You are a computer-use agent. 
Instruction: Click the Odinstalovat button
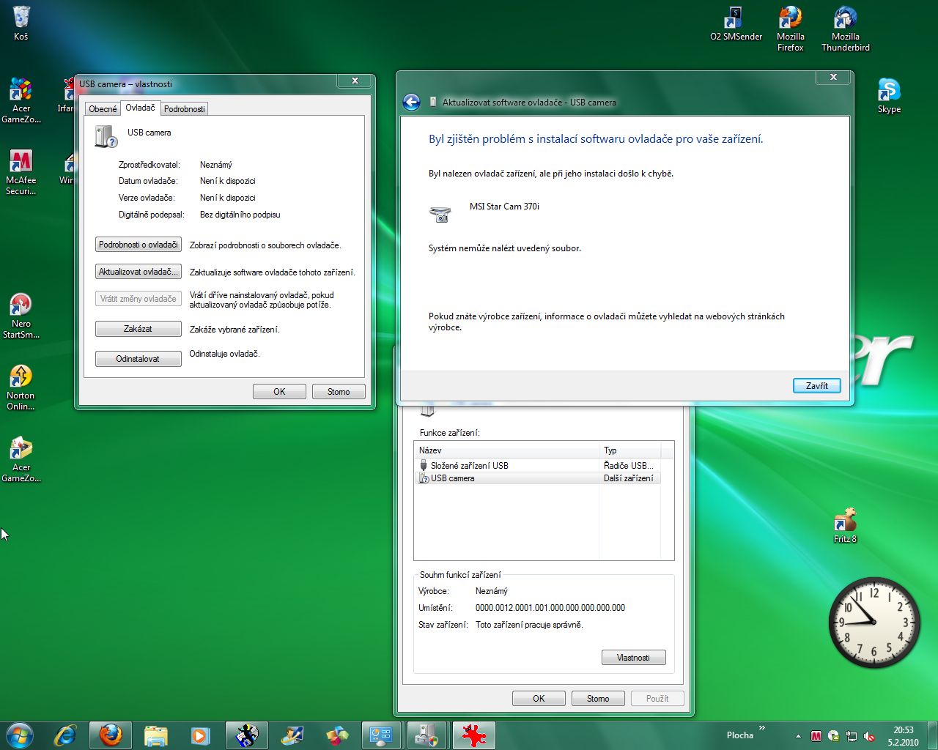(138, 359)
